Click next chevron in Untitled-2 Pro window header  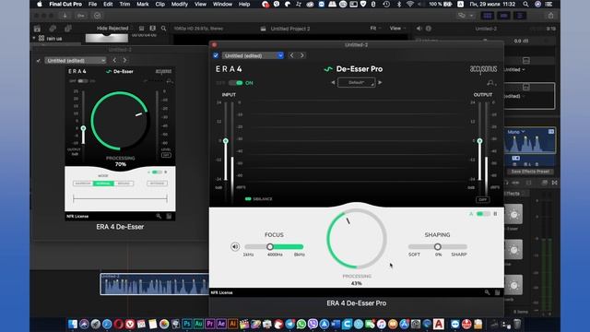pos(302,55)
